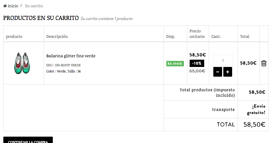
Task: Click the -10% discount badge
Action: 197,63
